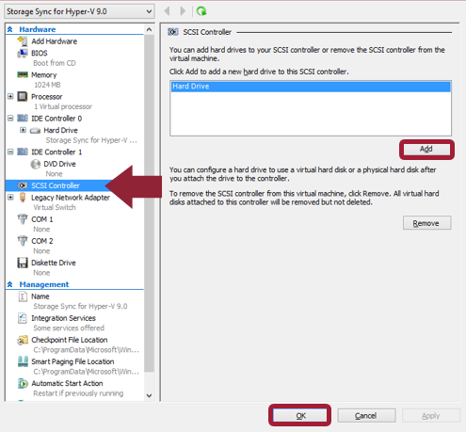Select the Checkpoint File Location icon

click(23, 340)
